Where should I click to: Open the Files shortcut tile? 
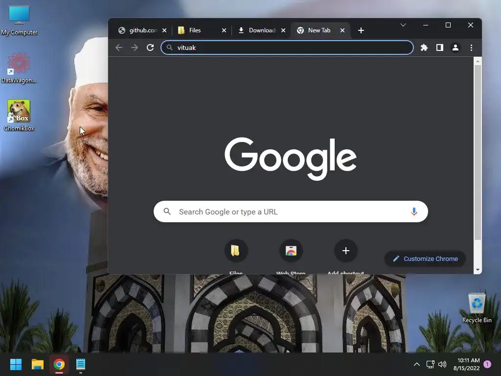pyautogui.click(x=236, y=250)
